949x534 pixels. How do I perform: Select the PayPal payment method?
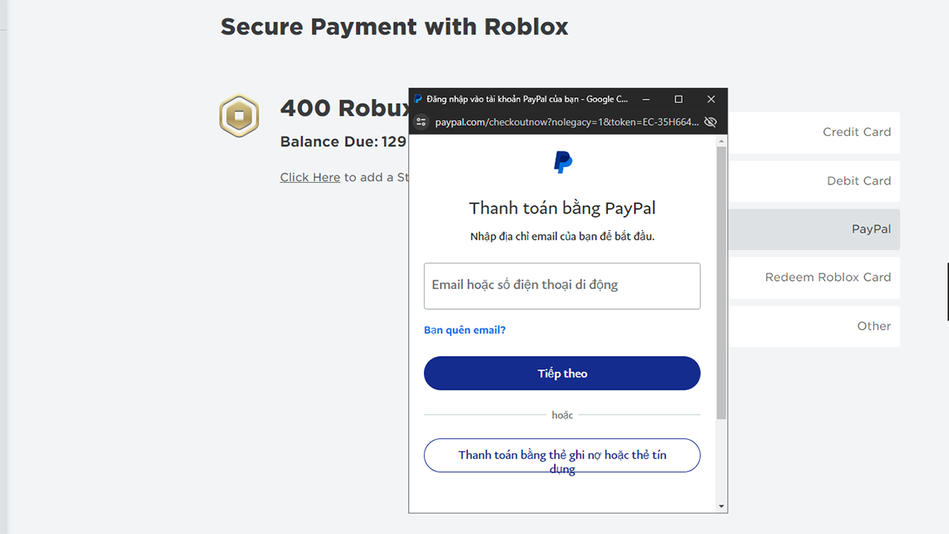pos(870,229)
